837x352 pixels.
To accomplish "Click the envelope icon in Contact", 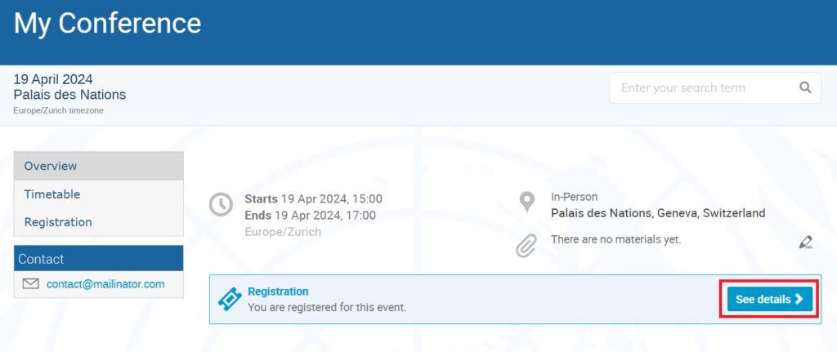I will 31,284.
